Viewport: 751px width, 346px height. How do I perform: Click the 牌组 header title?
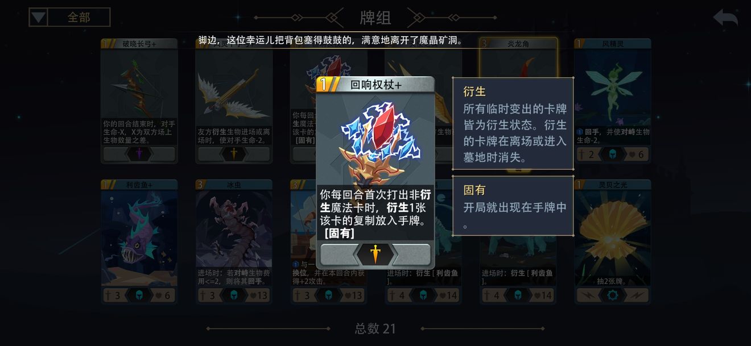[x=375, y=18]
